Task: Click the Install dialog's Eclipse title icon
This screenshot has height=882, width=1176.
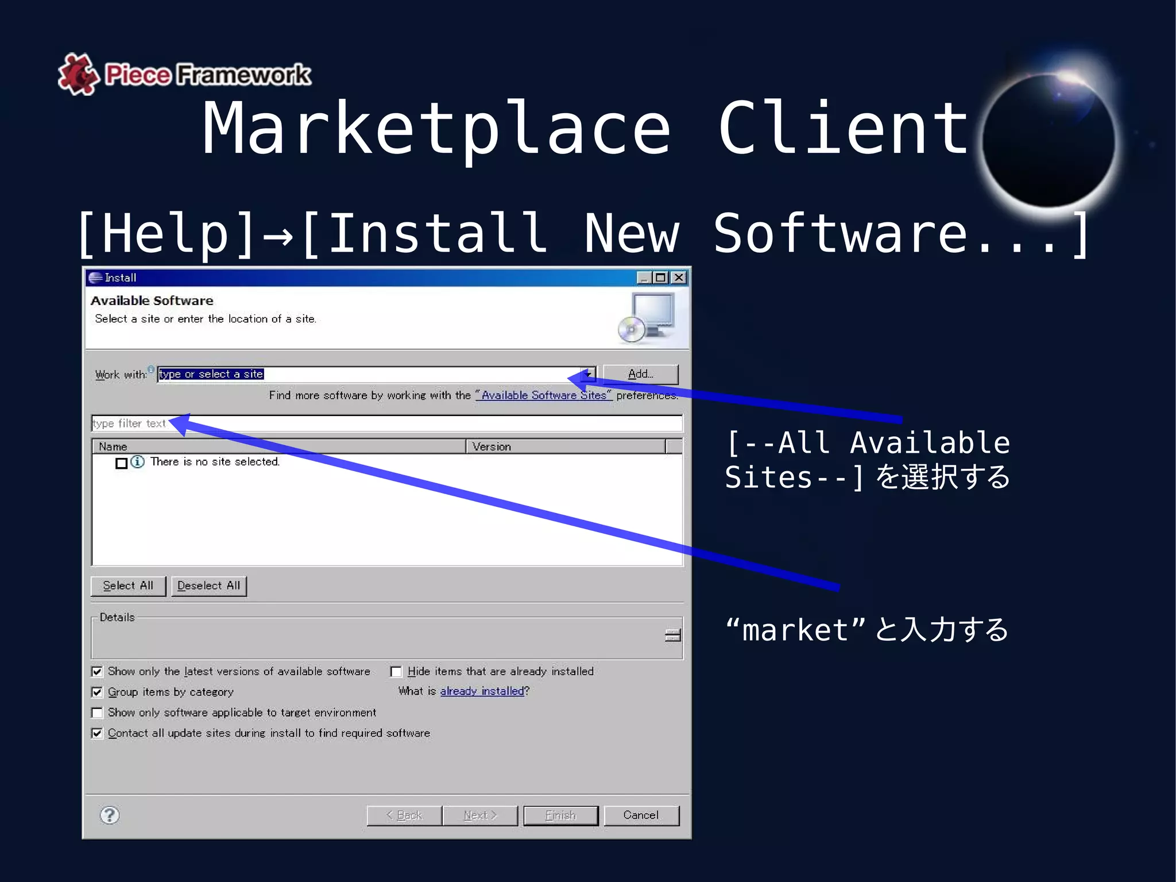Action: tap(95, 278)
